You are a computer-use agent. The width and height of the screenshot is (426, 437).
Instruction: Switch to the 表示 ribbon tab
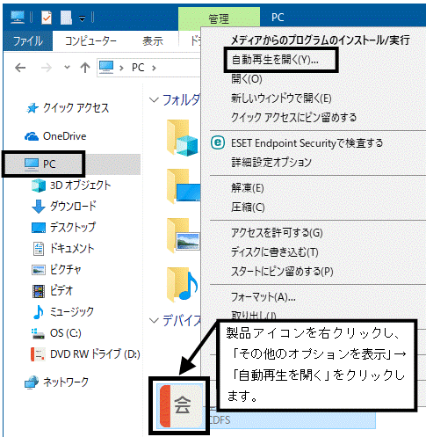coord(152,41)
